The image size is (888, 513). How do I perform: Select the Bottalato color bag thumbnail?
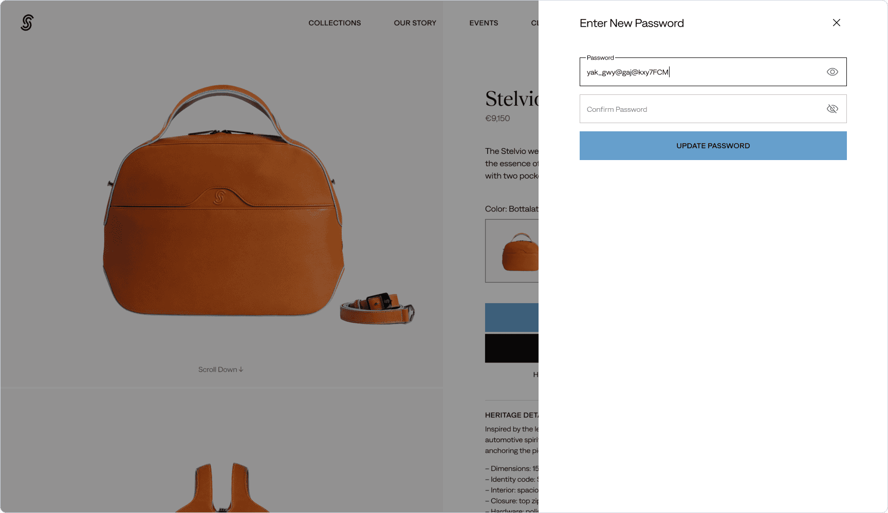(x=512, y=251)
